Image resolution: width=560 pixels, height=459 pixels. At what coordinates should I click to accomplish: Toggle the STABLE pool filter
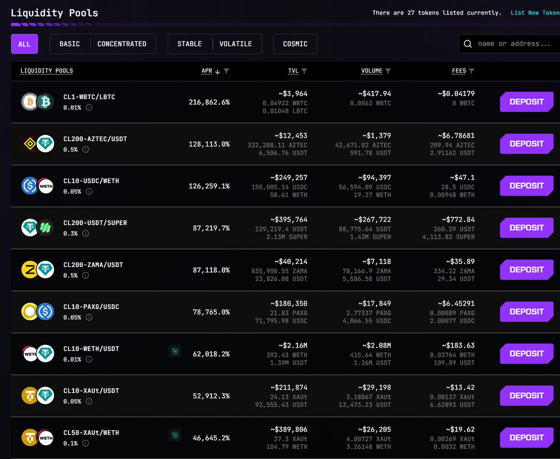(189, 44)
